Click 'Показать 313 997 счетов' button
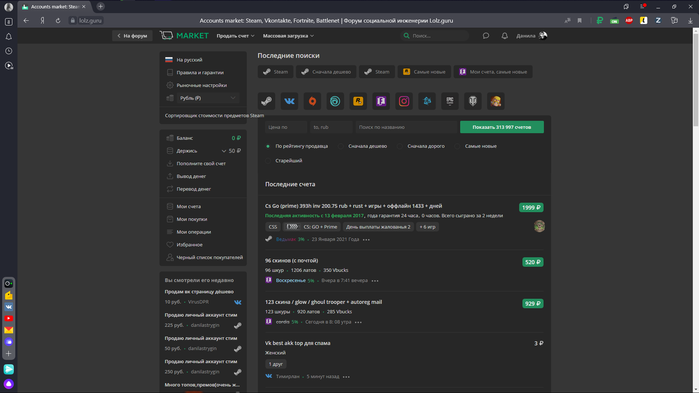The height and width of the screenshot is (393, 699). [x=502, y=127]
